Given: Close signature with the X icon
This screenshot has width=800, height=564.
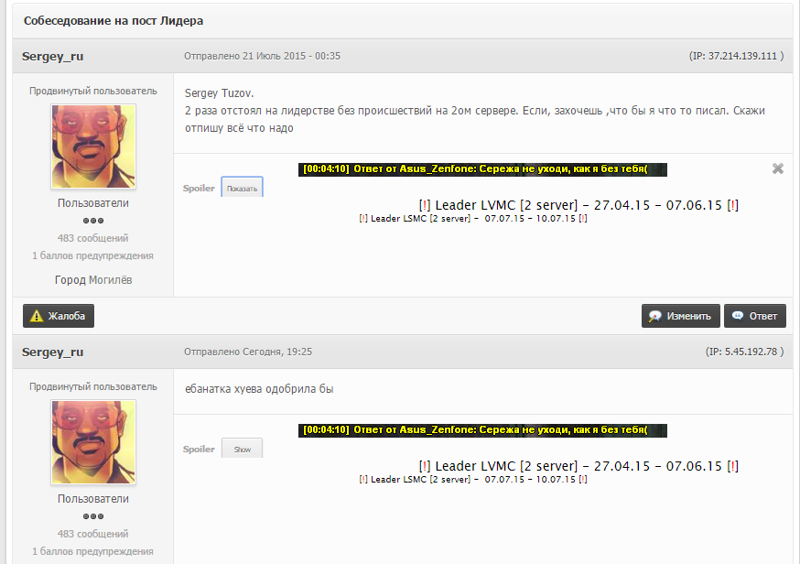Looking at the screenshot, I should click(x=777, y=168).
